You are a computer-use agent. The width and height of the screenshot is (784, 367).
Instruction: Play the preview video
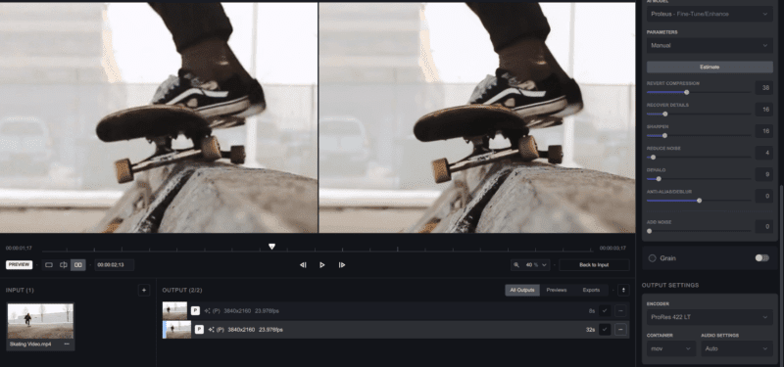tap(322, 265)
